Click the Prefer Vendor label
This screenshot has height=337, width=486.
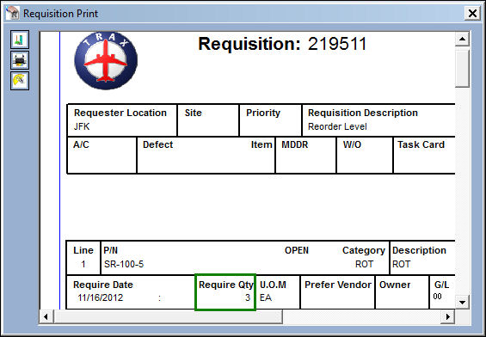coord(338,285)
